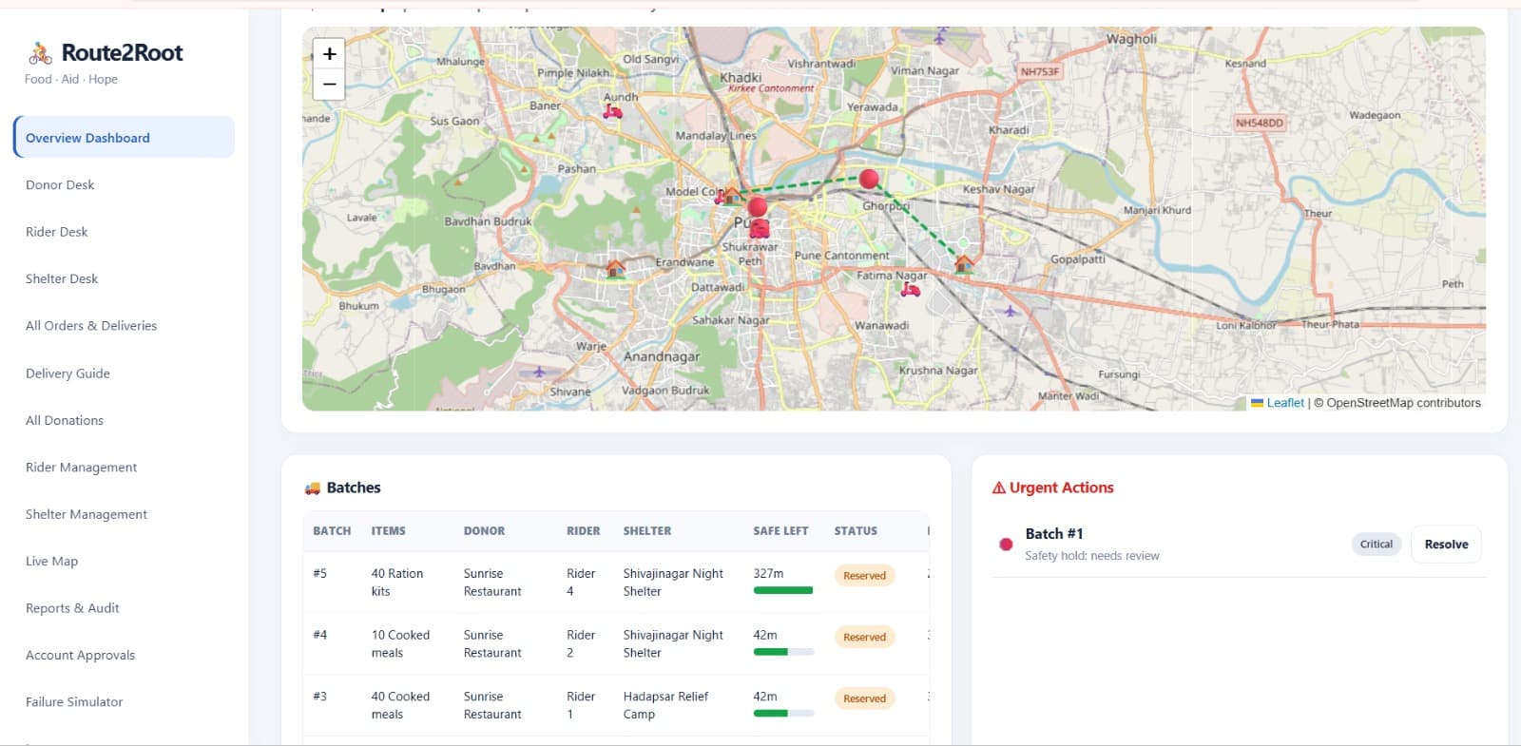Click the truck icon beside Batches heading
Viewport: 1521px width, 746px height.
click(x=312, y=488)
